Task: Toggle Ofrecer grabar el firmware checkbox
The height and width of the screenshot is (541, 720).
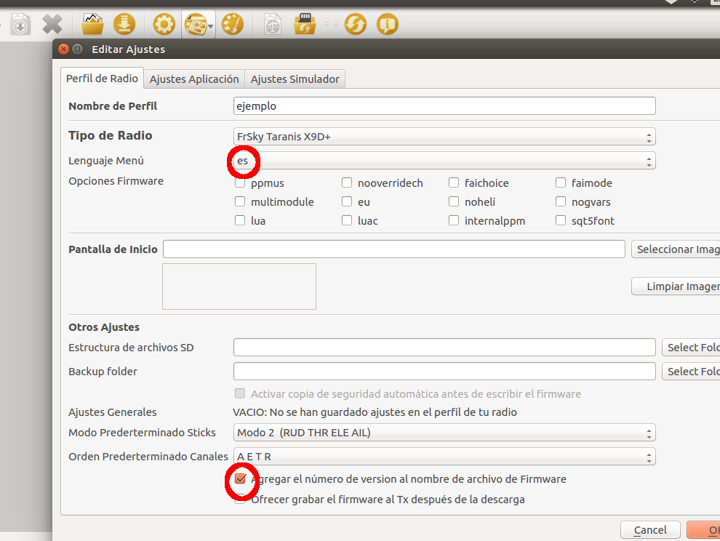Action: pyautogui.click(x=240, y=500)
